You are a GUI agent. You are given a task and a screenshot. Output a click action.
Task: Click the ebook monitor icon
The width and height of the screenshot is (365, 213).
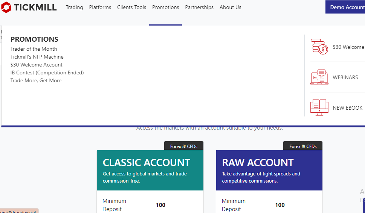(x=319, y=107)
